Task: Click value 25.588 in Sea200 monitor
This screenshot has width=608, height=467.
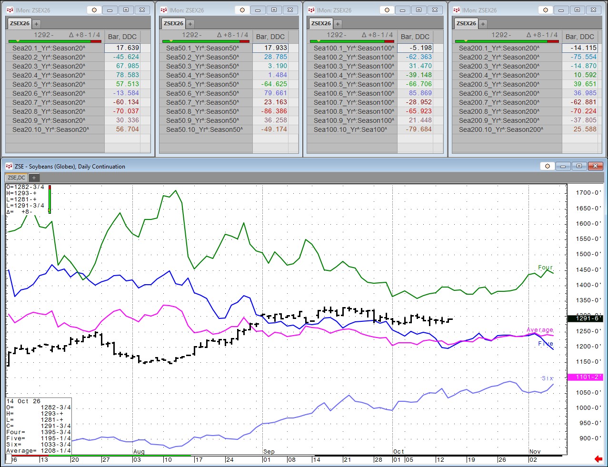Action: point(580,129)
